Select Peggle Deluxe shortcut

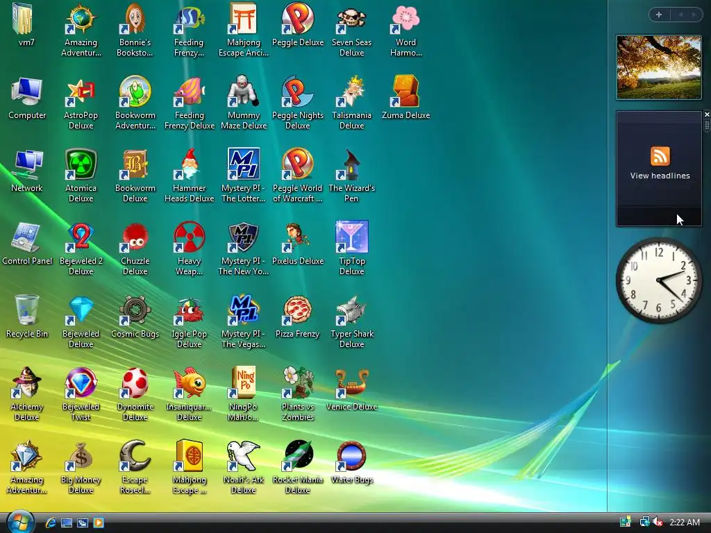pyautogui.click(x=297, y=25)
